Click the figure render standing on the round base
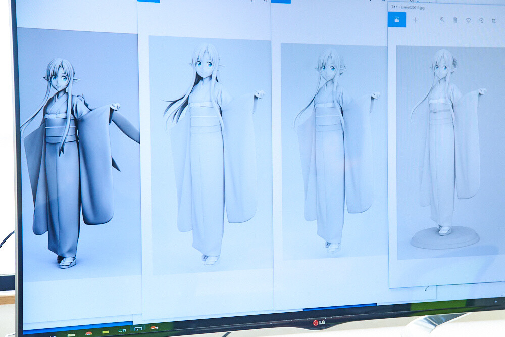Image resolution: width=505 pixels, height=337 pixels. [444, 152]
